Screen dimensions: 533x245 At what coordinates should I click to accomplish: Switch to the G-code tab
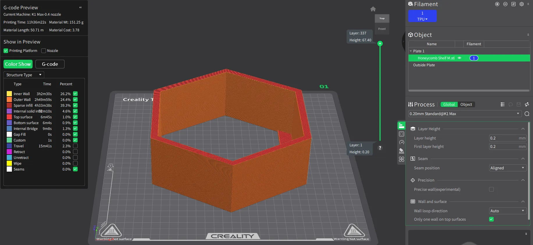(x=50, y=64)
